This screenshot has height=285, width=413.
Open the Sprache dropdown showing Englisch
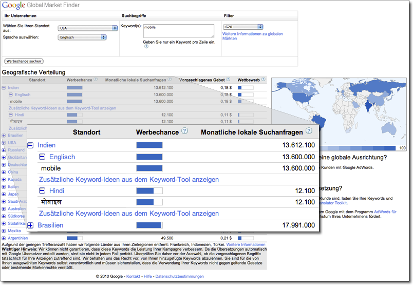82,37
